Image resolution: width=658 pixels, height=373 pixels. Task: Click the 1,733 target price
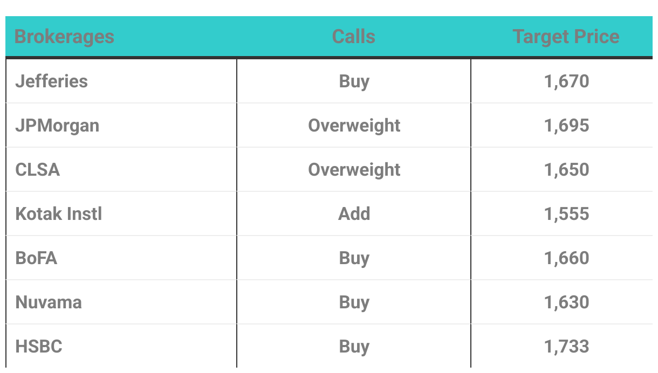click(566, 347)
